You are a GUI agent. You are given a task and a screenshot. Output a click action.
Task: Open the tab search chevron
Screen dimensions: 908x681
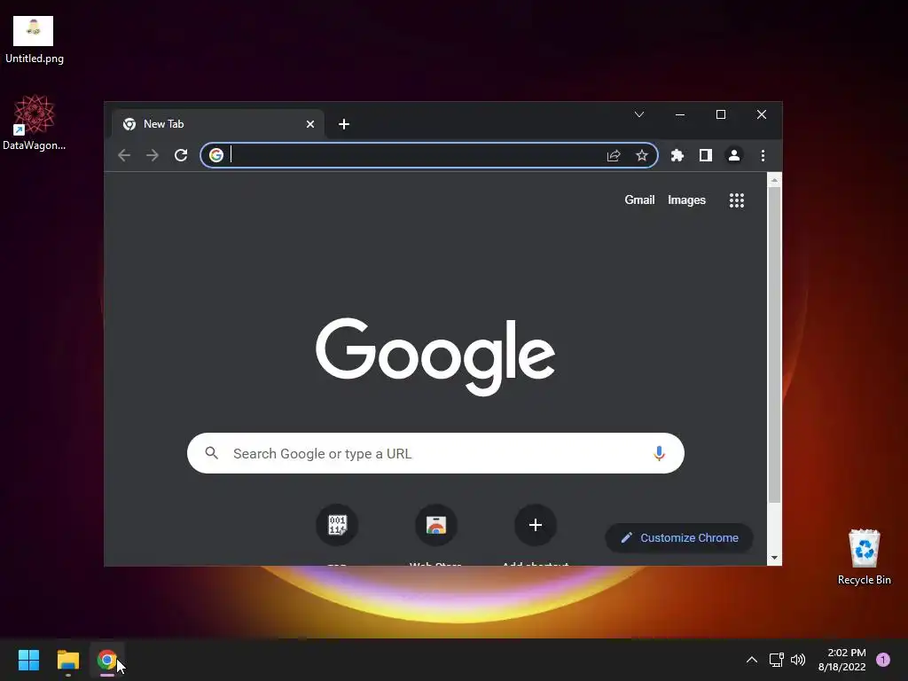tap(639, 114)
